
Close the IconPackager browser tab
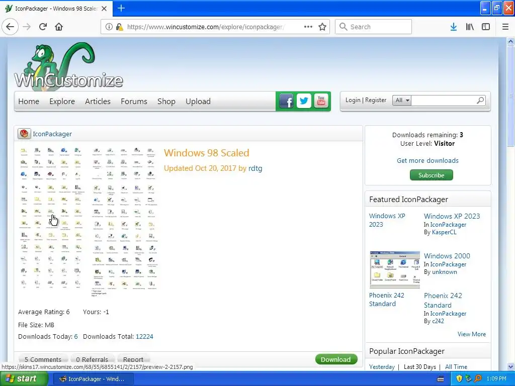(104, 9)
